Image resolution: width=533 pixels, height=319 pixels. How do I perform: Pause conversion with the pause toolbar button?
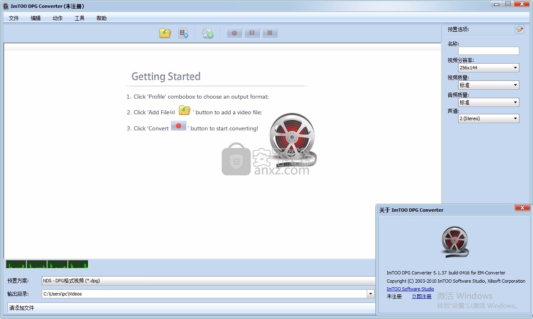coord(252,33)
